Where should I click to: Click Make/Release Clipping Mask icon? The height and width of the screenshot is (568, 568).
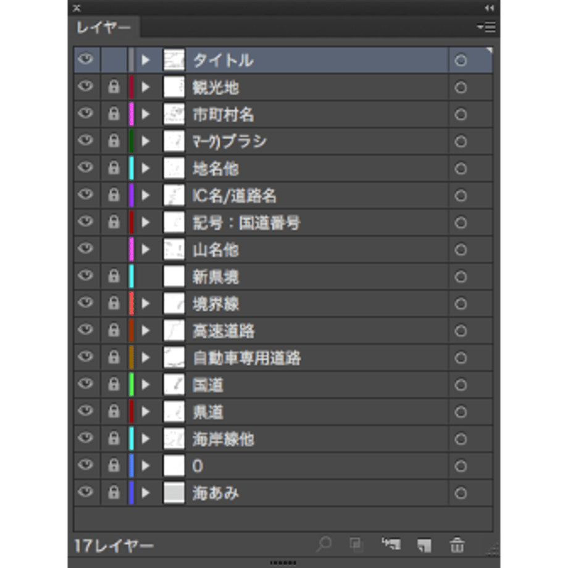click(x=356, y=545)
